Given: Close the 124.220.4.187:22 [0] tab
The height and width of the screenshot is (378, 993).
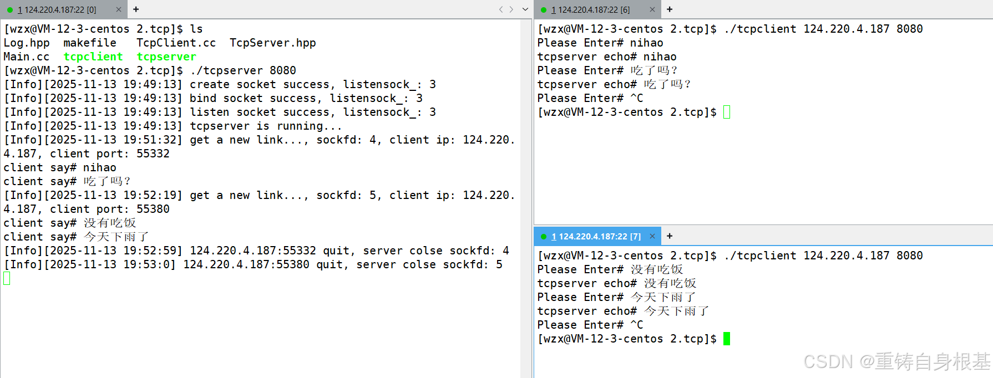Looking at the screenshot, I should 119,9.
